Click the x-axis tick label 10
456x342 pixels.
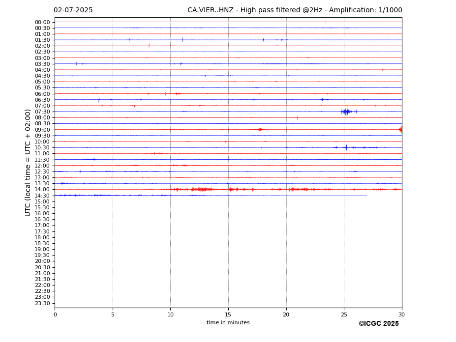tap(170, 314)
